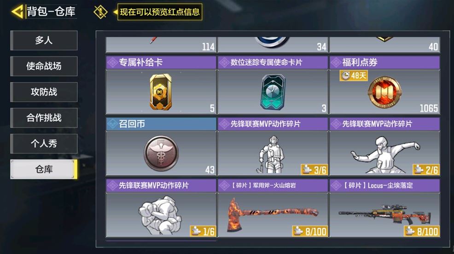Click the red dot preview diamond icon
The width and height of the screenshot is (454, 254).
(x=100, y=12)
